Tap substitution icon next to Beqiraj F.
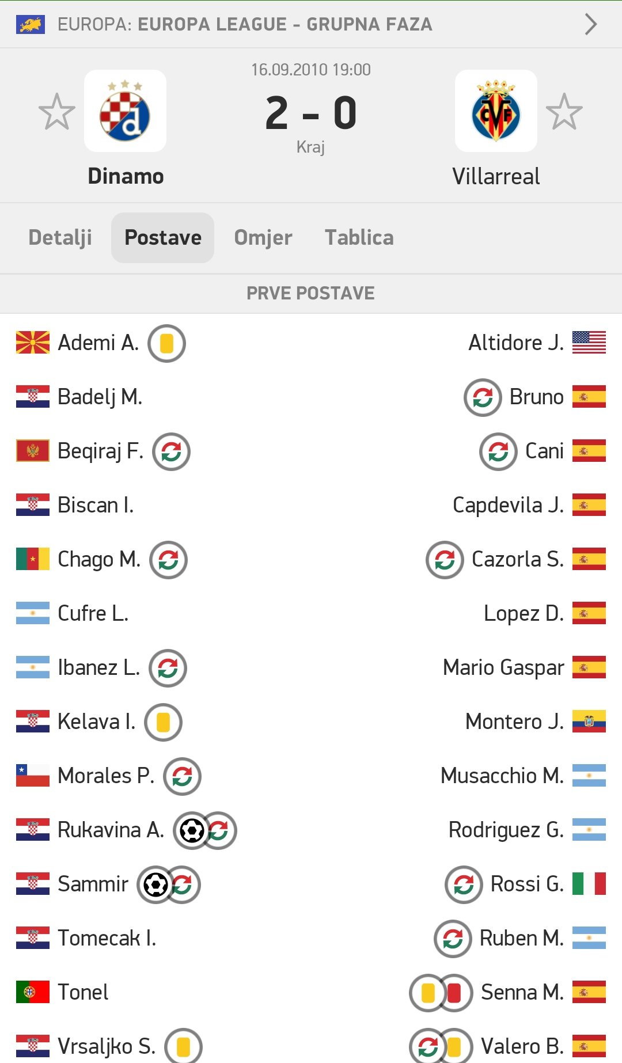 pos(171,452)
